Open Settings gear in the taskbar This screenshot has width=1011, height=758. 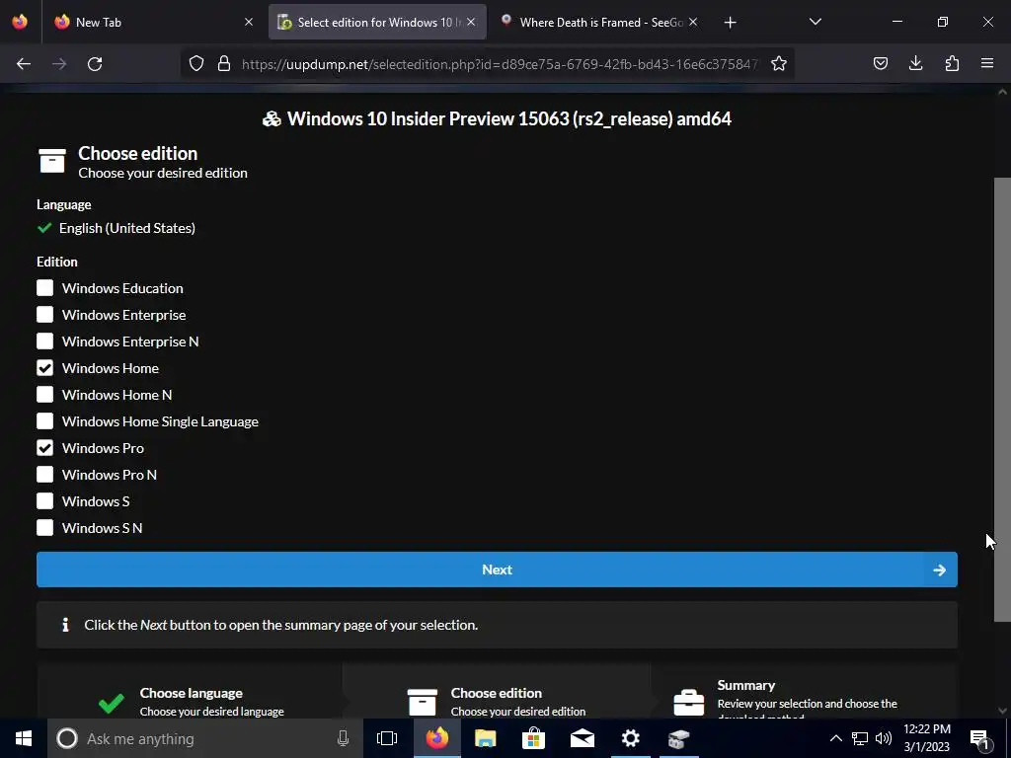[631, 738]
